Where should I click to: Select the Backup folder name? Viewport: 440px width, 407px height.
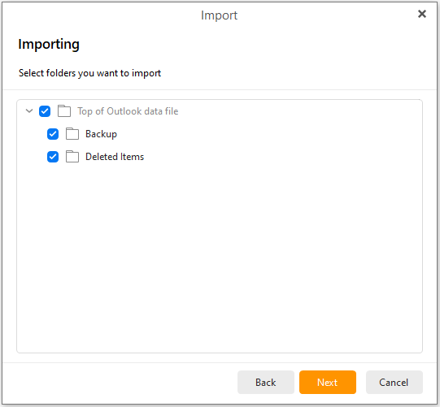coord(101,134)
